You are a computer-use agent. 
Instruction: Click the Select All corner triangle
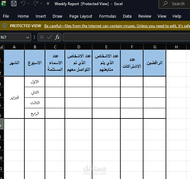click(2, 47)
